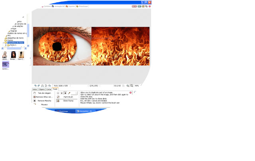Click the Animação Gif icon
This screenshot has width=255, height=161.
pyautogui.click(x=53, y=6)
